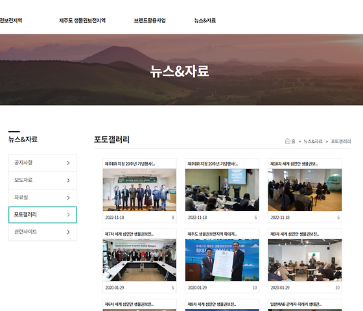Open the 제6차 세계 섬연안 생물권보전.. post
Viewport: 363px width, 311px height.
tap(129, 305)
